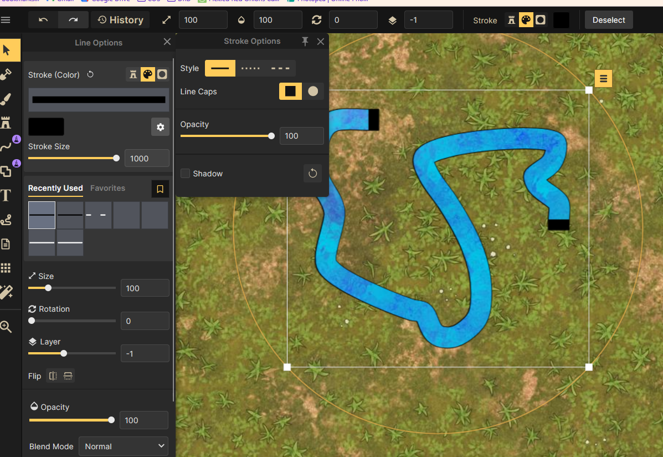
Task: Undo the last action
Action: 43,20
